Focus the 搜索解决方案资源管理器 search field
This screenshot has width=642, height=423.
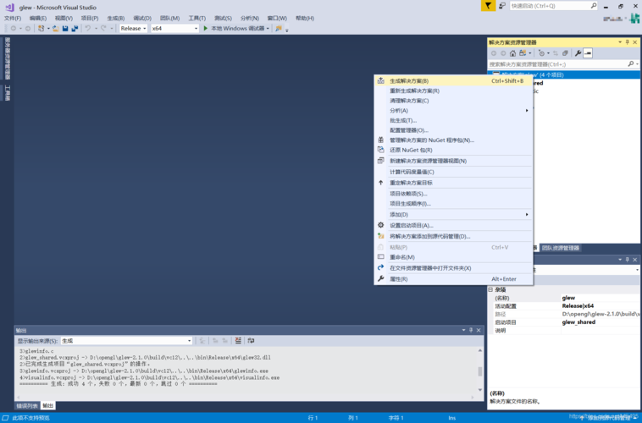[x=557, y=64]
